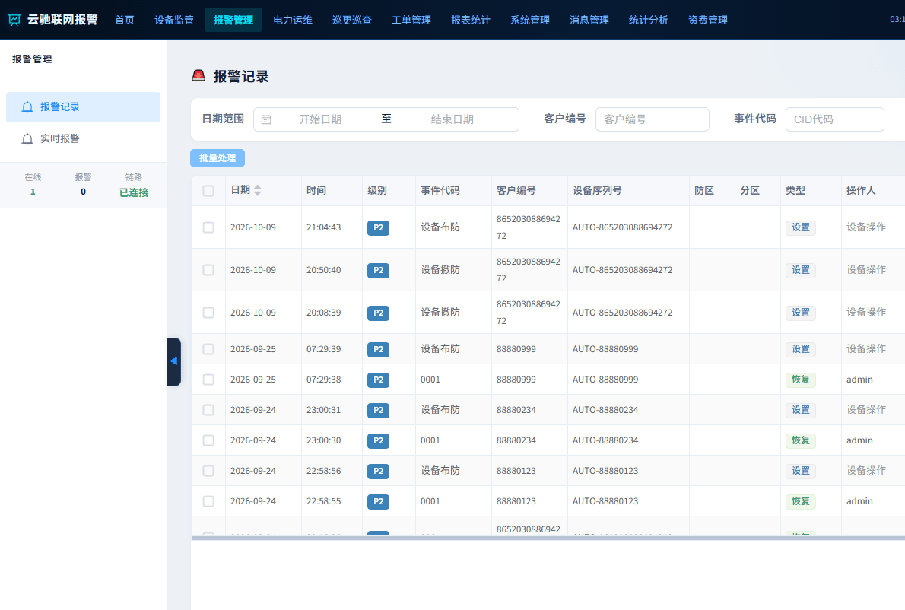This screenshot has height=610, width=905.
Task: Click the 批量处理 button
Action: (218, 158)
